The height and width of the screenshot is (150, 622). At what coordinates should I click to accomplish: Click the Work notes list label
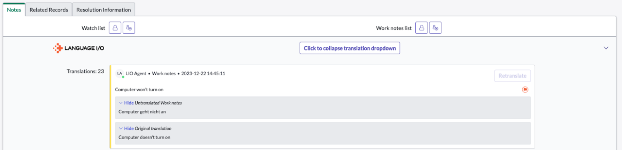pos(394,28)
